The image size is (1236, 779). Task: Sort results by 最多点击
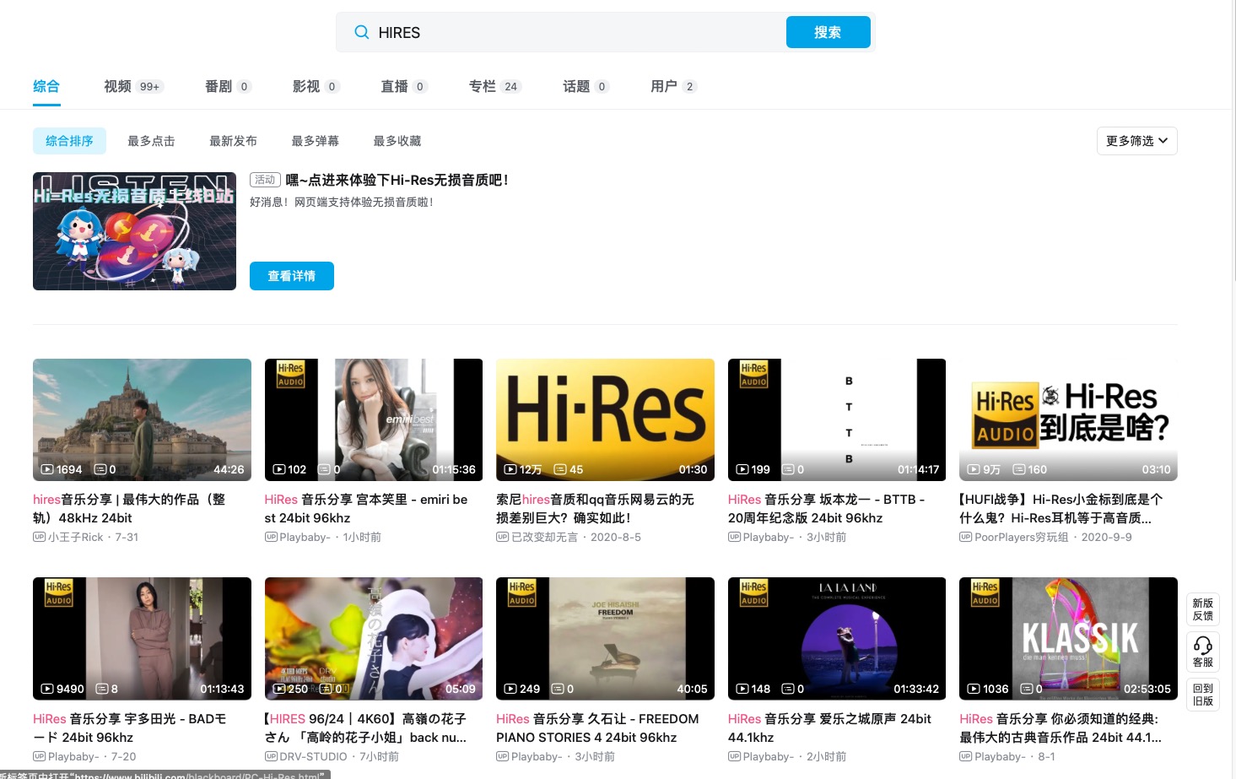(x=151, y=141)
